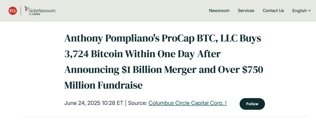Click the vertical divider between header logos
Viewport: 316px width, 129px height.
pos(21,11)
